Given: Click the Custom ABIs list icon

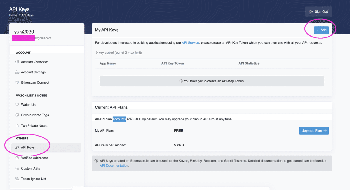Looking at the screenshot, I should coord(17,169).
